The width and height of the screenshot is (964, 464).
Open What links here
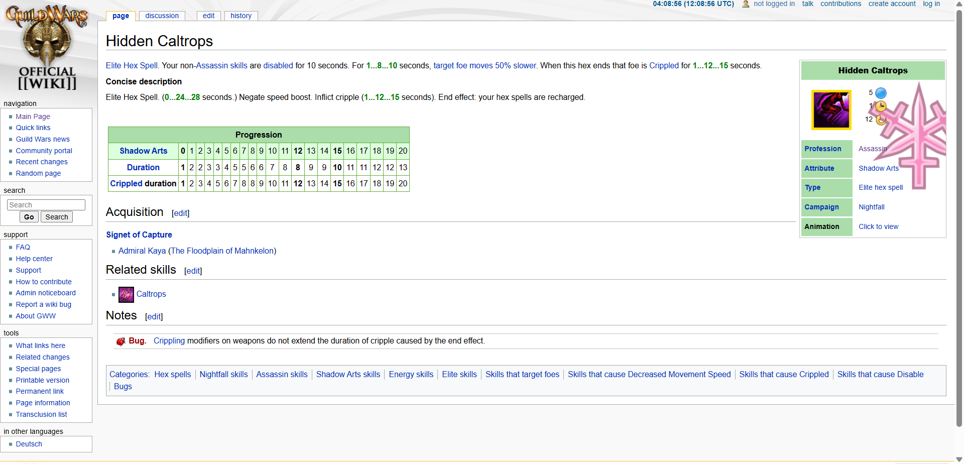(x=40, y=345)
